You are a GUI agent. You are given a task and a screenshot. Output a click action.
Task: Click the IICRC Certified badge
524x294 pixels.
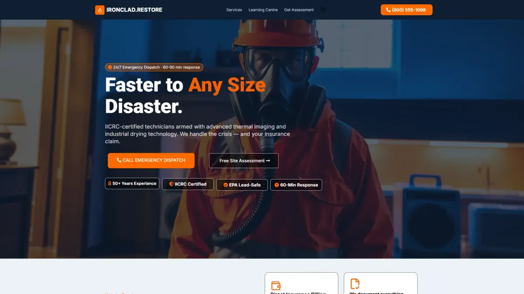tap(188, 184)
